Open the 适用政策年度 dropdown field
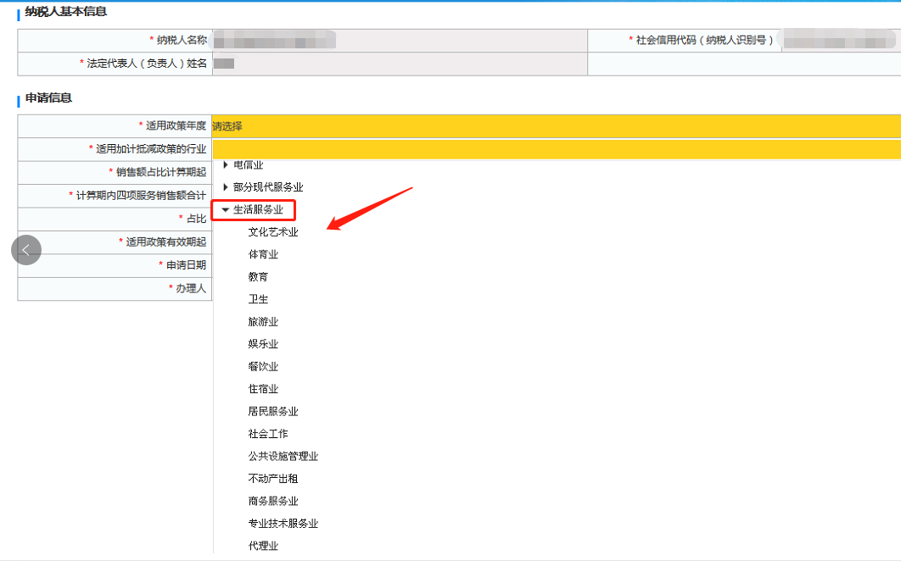The image size is (901, 561). 556,126
